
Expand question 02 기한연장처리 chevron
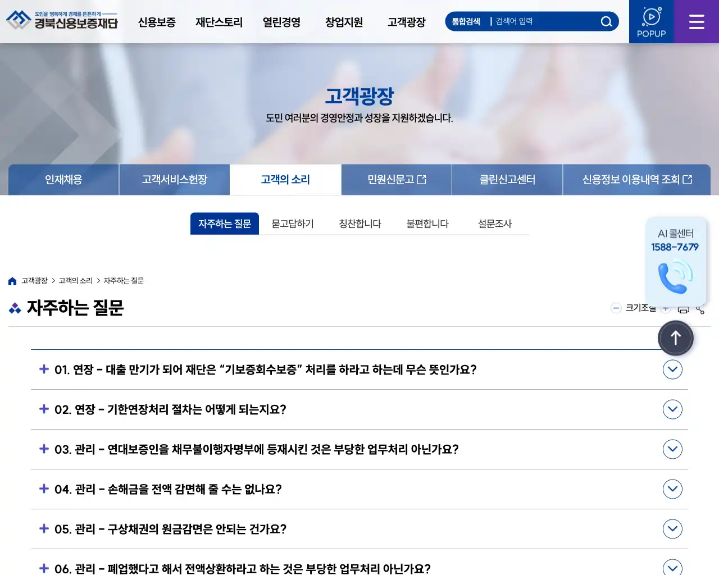click(672, 409)
